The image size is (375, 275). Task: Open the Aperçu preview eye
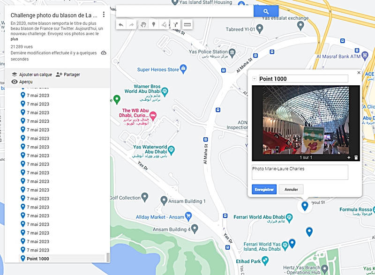tap(22, 82)
